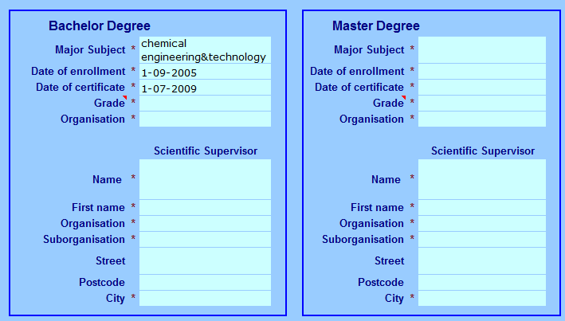Click Bachelor supervisor Suborganisation field
The width and height of the screenshot is (565, 321).
coord(205,240)
